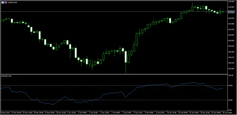Click the flag icon before the USDJPY,H4 title
Screen dimensions: 237x115
(x=6, y=3)
